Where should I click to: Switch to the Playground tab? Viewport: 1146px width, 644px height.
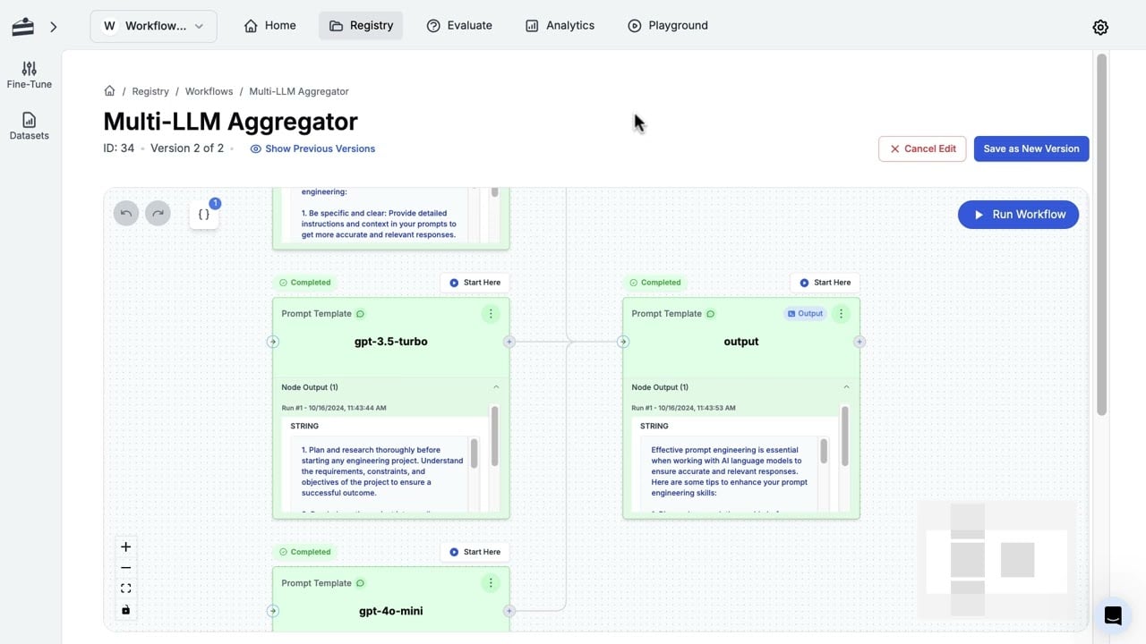pyautogui.click(x=668, y=25)
